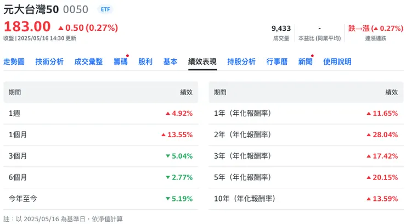Click the 183.00 closing price
The width and height of the screenshot is (406, 224).
pos(27,27)
